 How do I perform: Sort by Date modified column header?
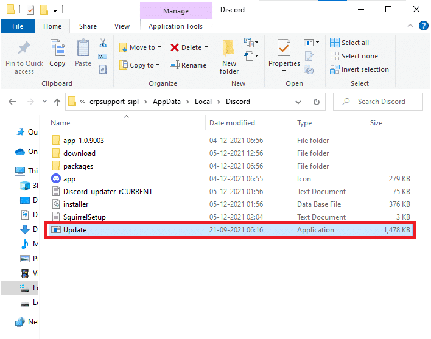(232, 123)
